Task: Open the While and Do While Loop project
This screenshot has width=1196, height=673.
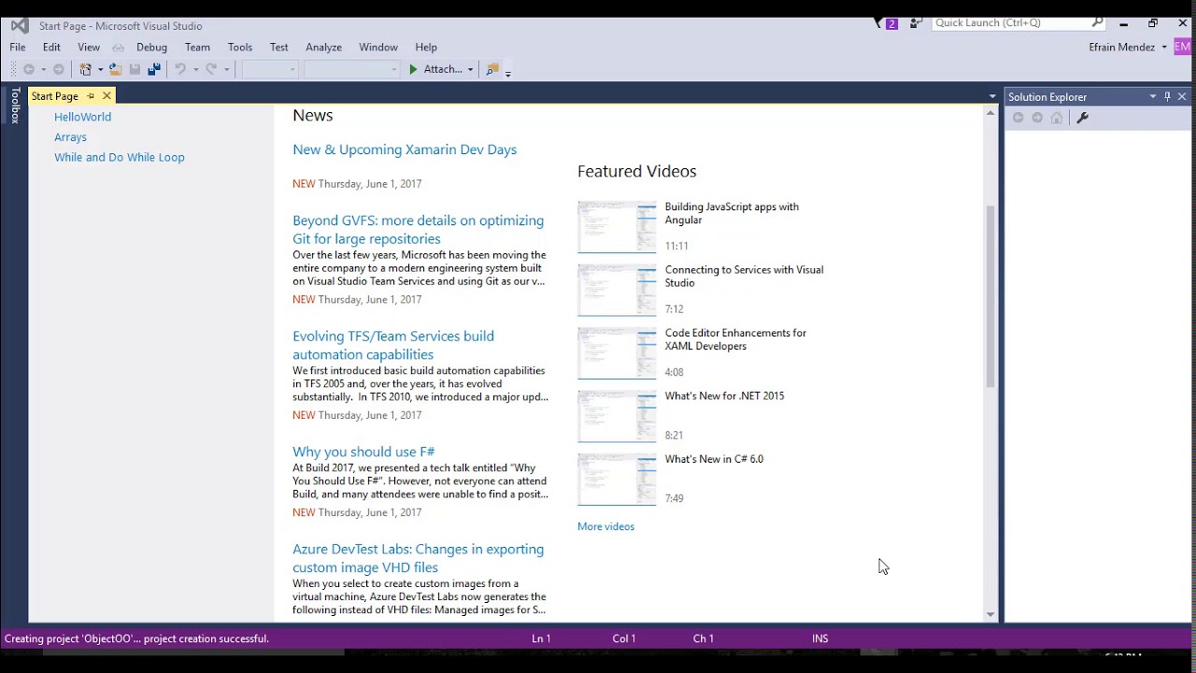Action: (x=120, y=157)
